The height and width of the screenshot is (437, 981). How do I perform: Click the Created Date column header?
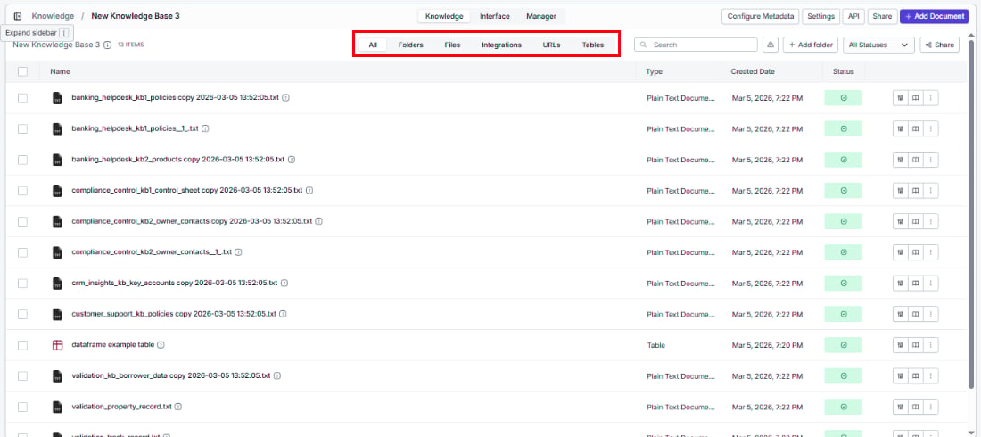pyautogui.click(x=753, y=71)
